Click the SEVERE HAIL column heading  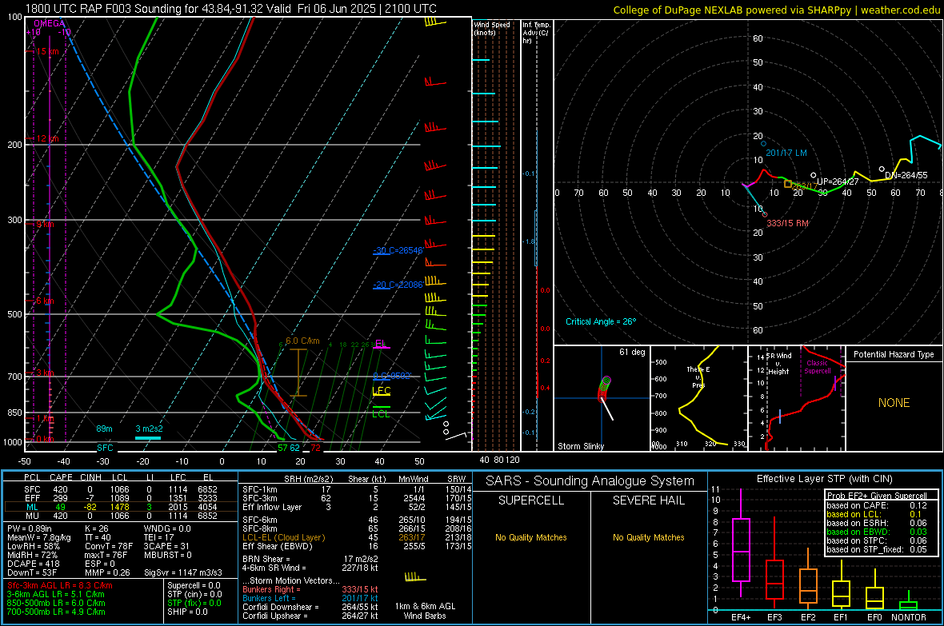click(x=649, y=500)
